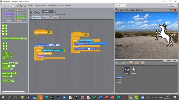Select the Вигляд block category

tap(9, 14)
